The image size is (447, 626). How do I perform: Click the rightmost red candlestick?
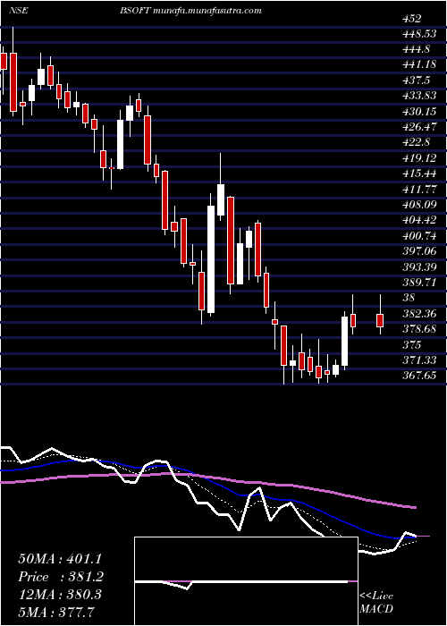(x=380, y=320)
